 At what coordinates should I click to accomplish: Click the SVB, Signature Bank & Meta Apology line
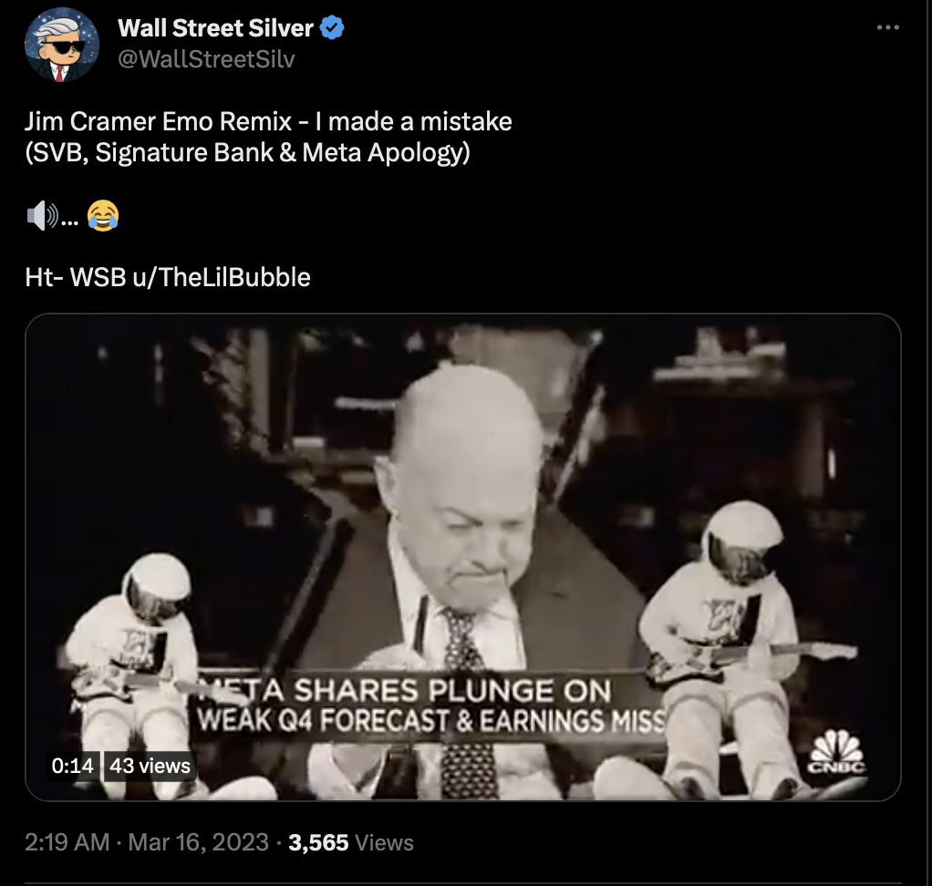click(x=247, y=153)
